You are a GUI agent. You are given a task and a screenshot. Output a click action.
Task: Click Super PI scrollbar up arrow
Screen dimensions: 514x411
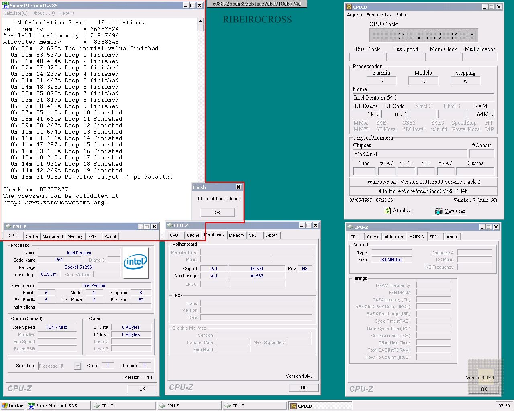(x=200, y=21)
